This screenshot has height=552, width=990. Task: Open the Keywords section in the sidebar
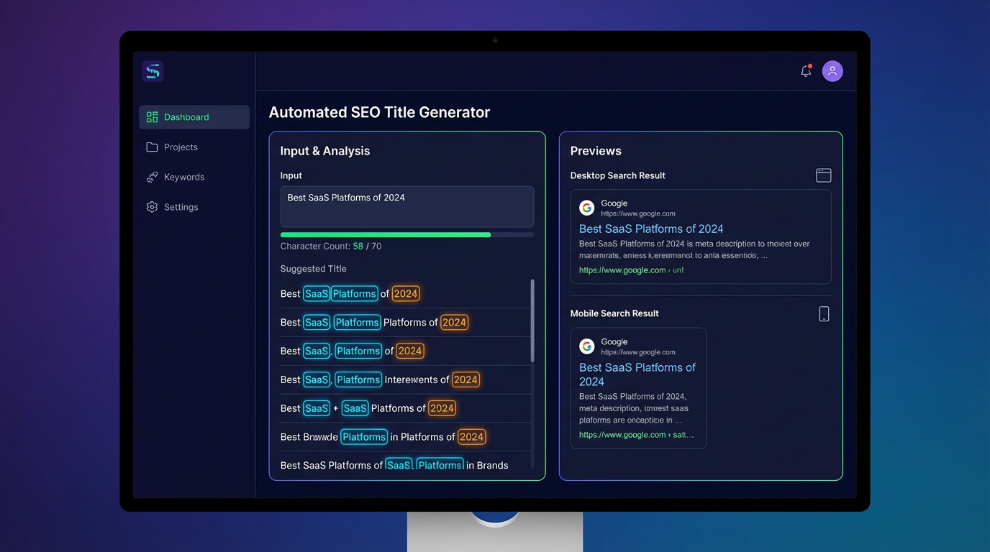coord(185,177)
